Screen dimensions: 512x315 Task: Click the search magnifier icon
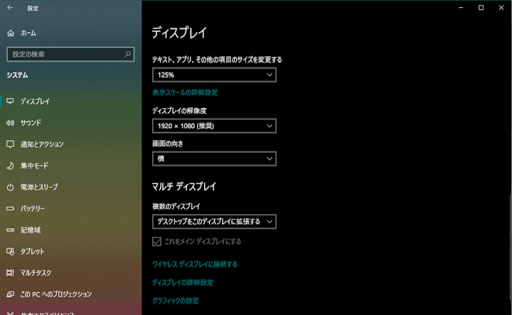128,54
